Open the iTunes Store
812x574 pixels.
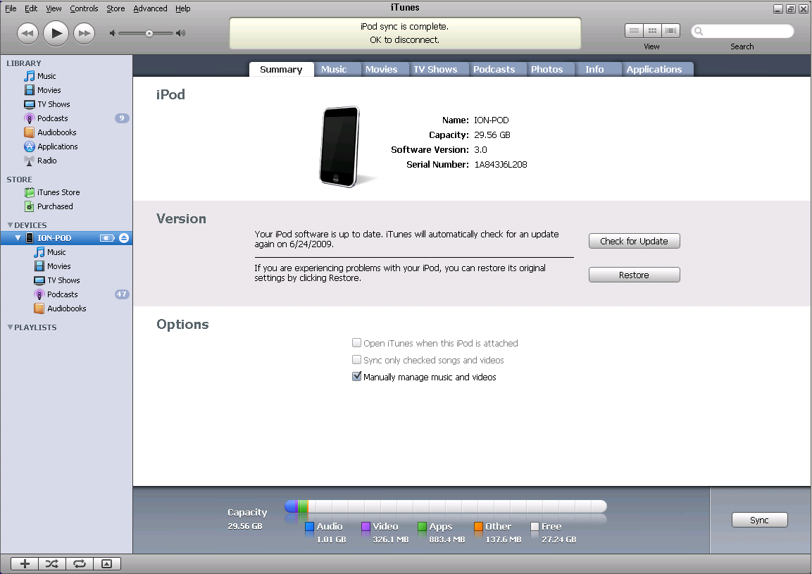[58, 192]
